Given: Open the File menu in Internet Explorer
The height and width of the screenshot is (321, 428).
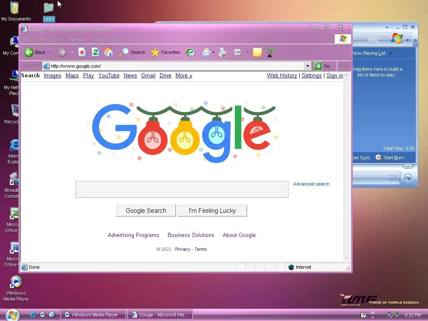Looking at the screenshot, I should [x=27, y=39].
